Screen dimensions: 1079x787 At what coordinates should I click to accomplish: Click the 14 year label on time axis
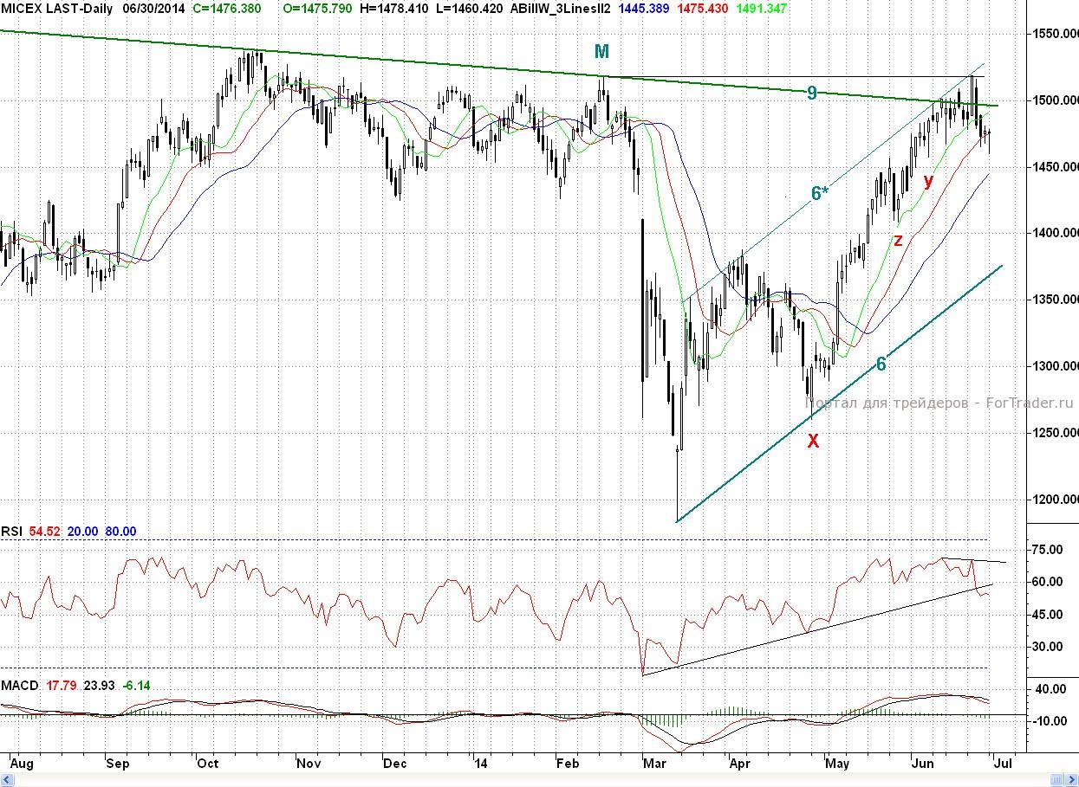(x=480, y=764)
